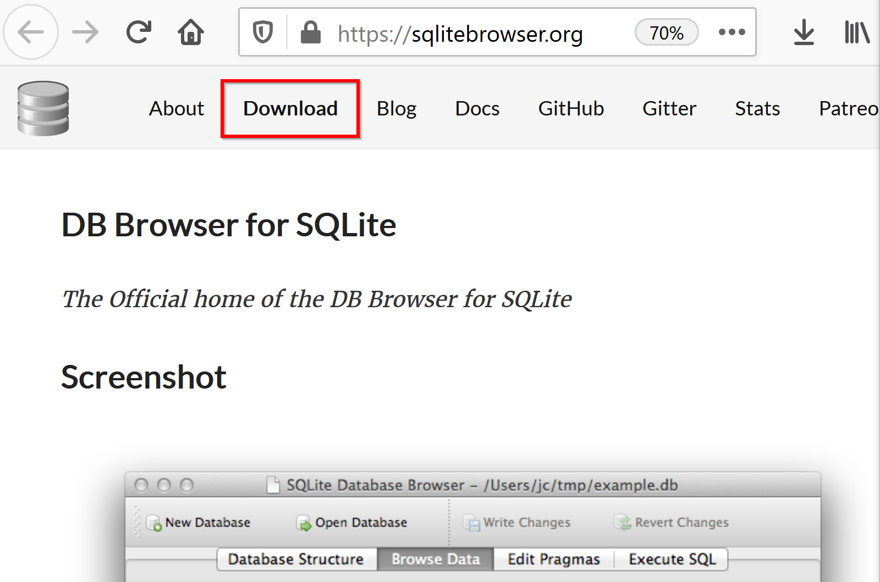This screenshot has height=582, width=880.
Task: View site security via the padlock icon
Action: pyautogui.click(x=311, y=32)
